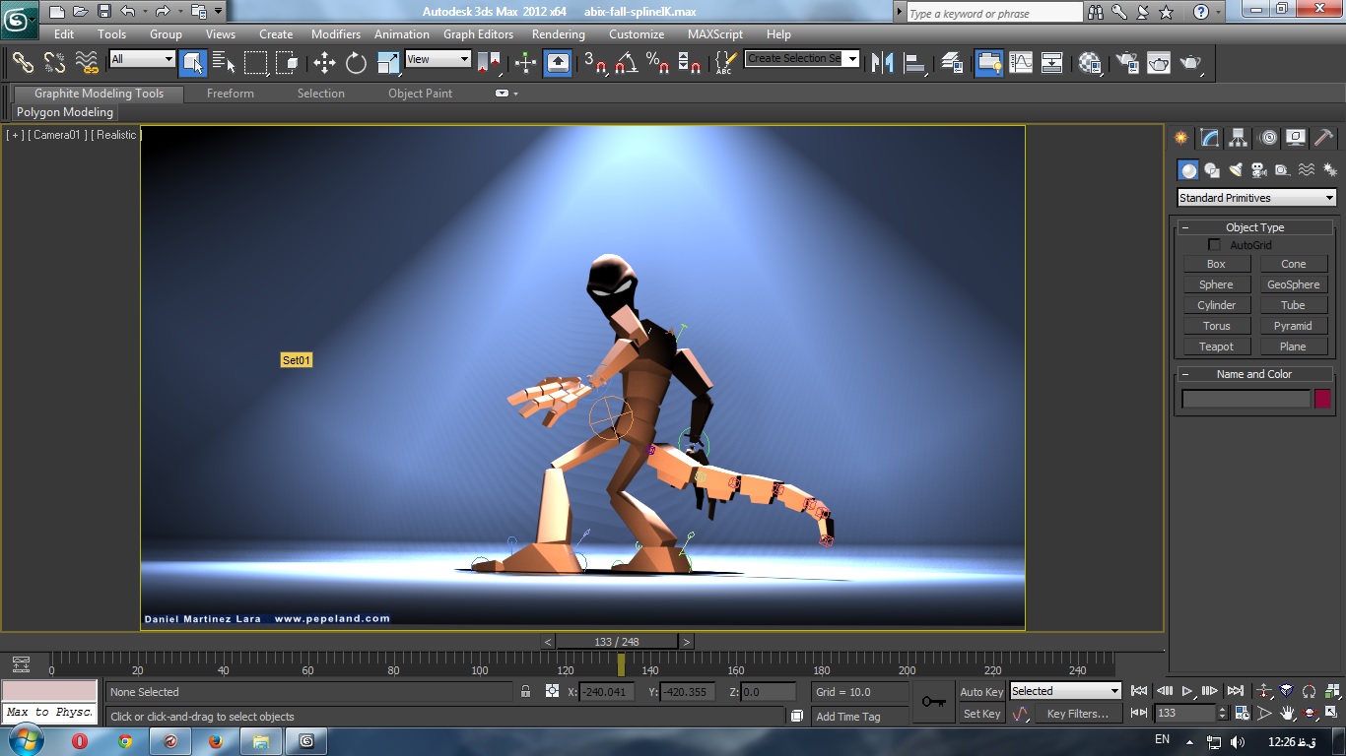Viewport: 1346px width, 756px height.
Task: Open the reference coordinate system View dropdown
Action: click(x=437, y=59)
